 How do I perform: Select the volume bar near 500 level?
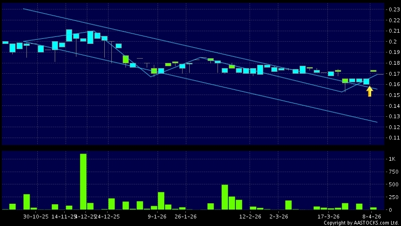(225, 197)
